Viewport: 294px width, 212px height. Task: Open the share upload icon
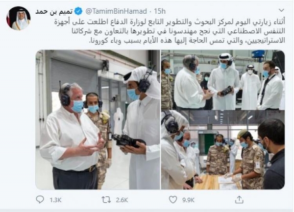pyautogui.click(x=239, y=200)
